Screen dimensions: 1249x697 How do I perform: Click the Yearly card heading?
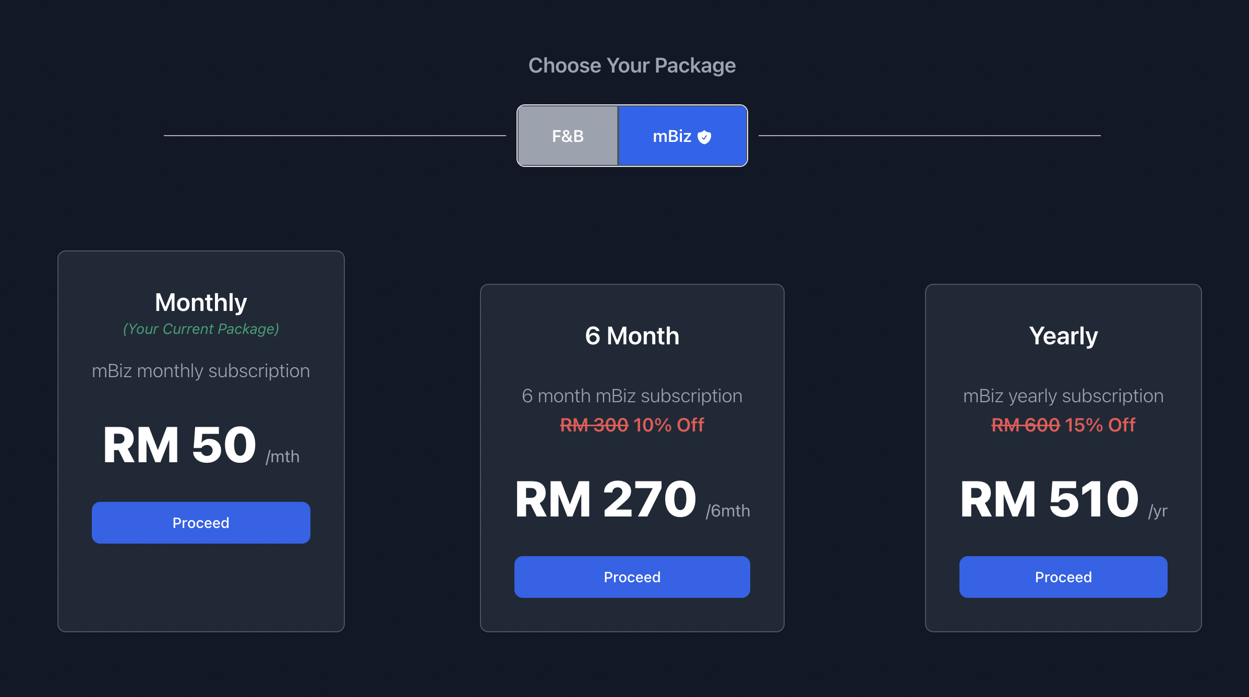pos(1063,336)
